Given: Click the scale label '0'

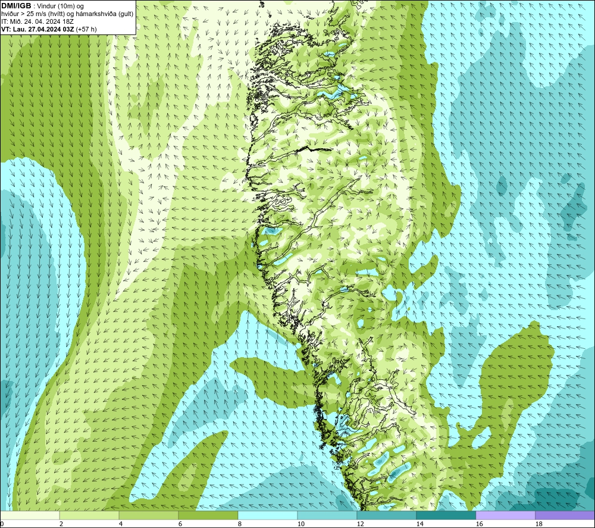Looking at the screenshot, I should click(2, 524).
